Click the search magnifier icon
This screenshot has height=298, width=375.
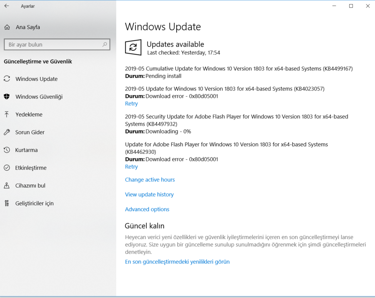point(105,45)
